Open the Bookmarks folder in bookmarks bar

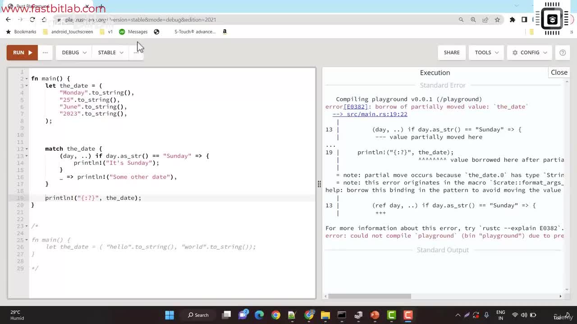pos(21,31)
